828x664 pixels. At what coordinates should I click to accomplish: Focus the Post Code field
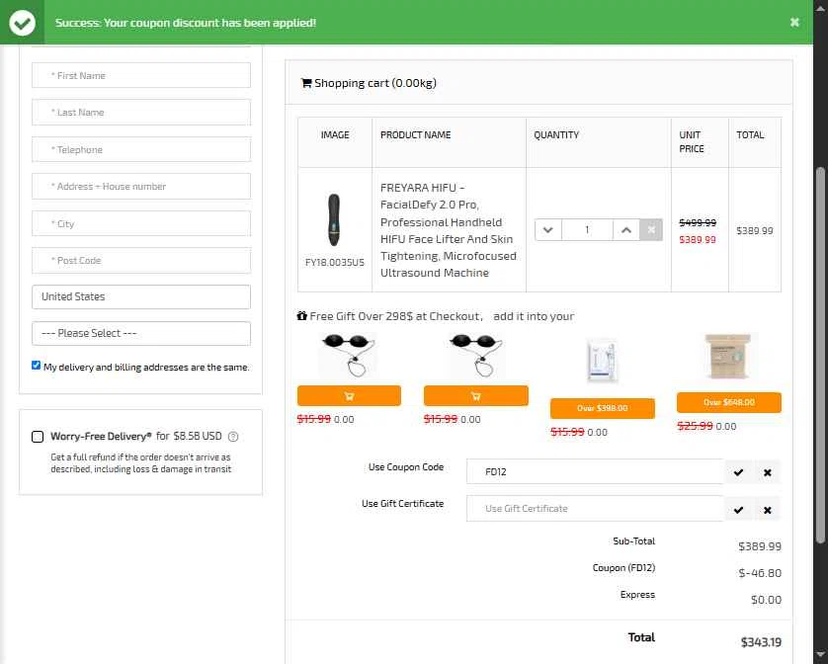point(141,261)
